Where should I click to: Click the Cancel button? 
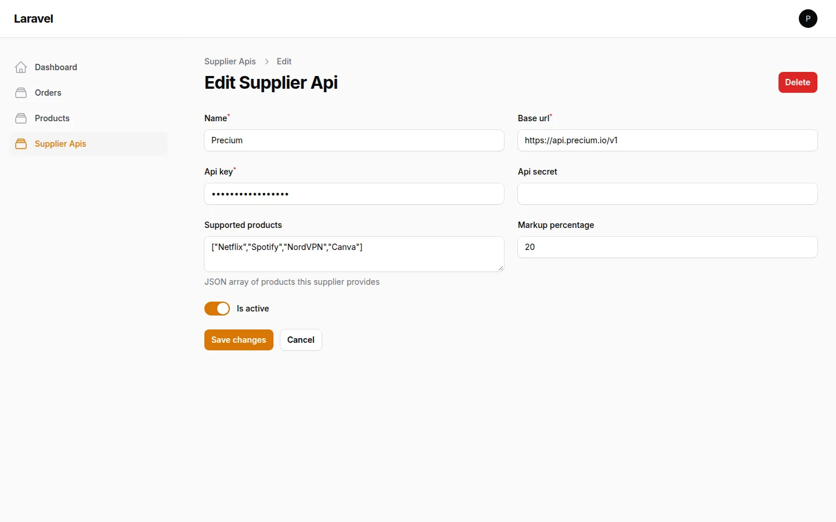(301, 340)
